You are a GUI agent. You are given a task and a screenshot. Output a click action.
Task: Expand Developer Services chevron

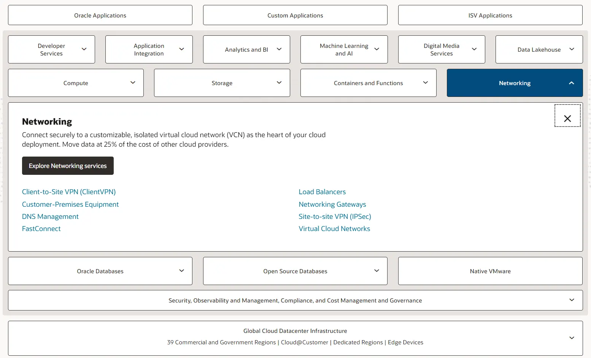point(84,49)
